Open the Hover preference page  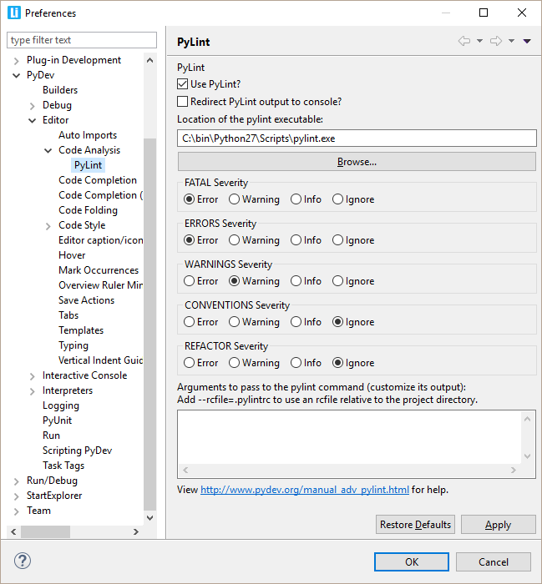(72, 255)
